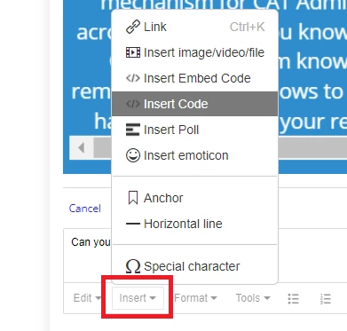Screen dimensions: 347x331
Task: Click the Link chain icon
Action: coord(133,27)
